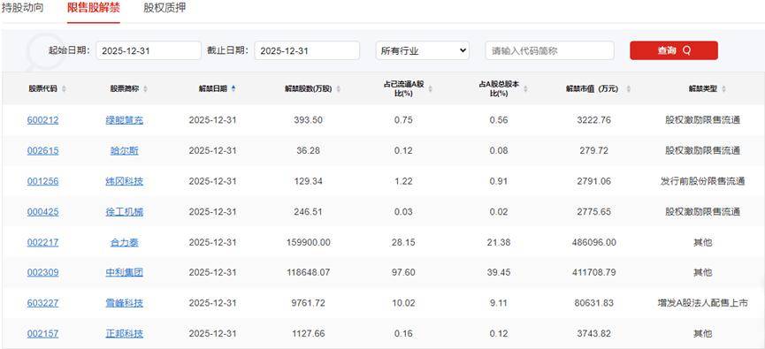Image resolution: width=765 pixels, height=349 pixels.
Task: Open the 雪峰科技 stock link
Action: [125, 303]
